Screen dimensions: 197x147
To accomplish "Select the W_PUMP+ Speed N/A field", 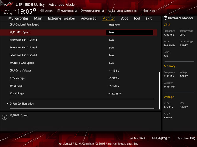I will click(x=130, y=32).
